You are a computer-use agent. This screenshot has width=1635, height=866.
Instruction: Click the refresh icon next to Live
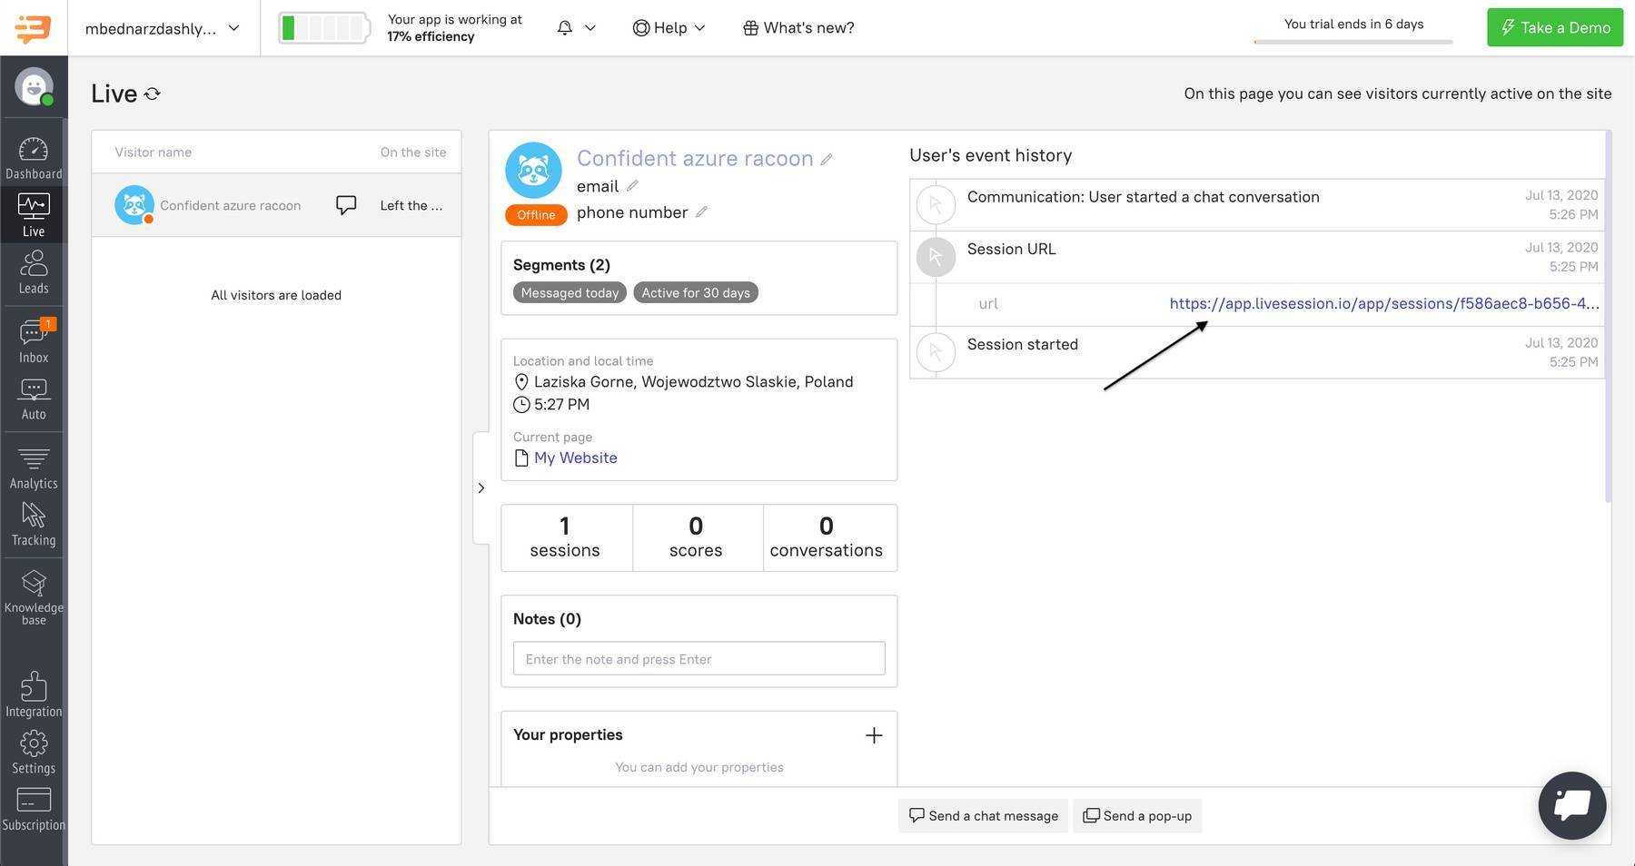153,93
